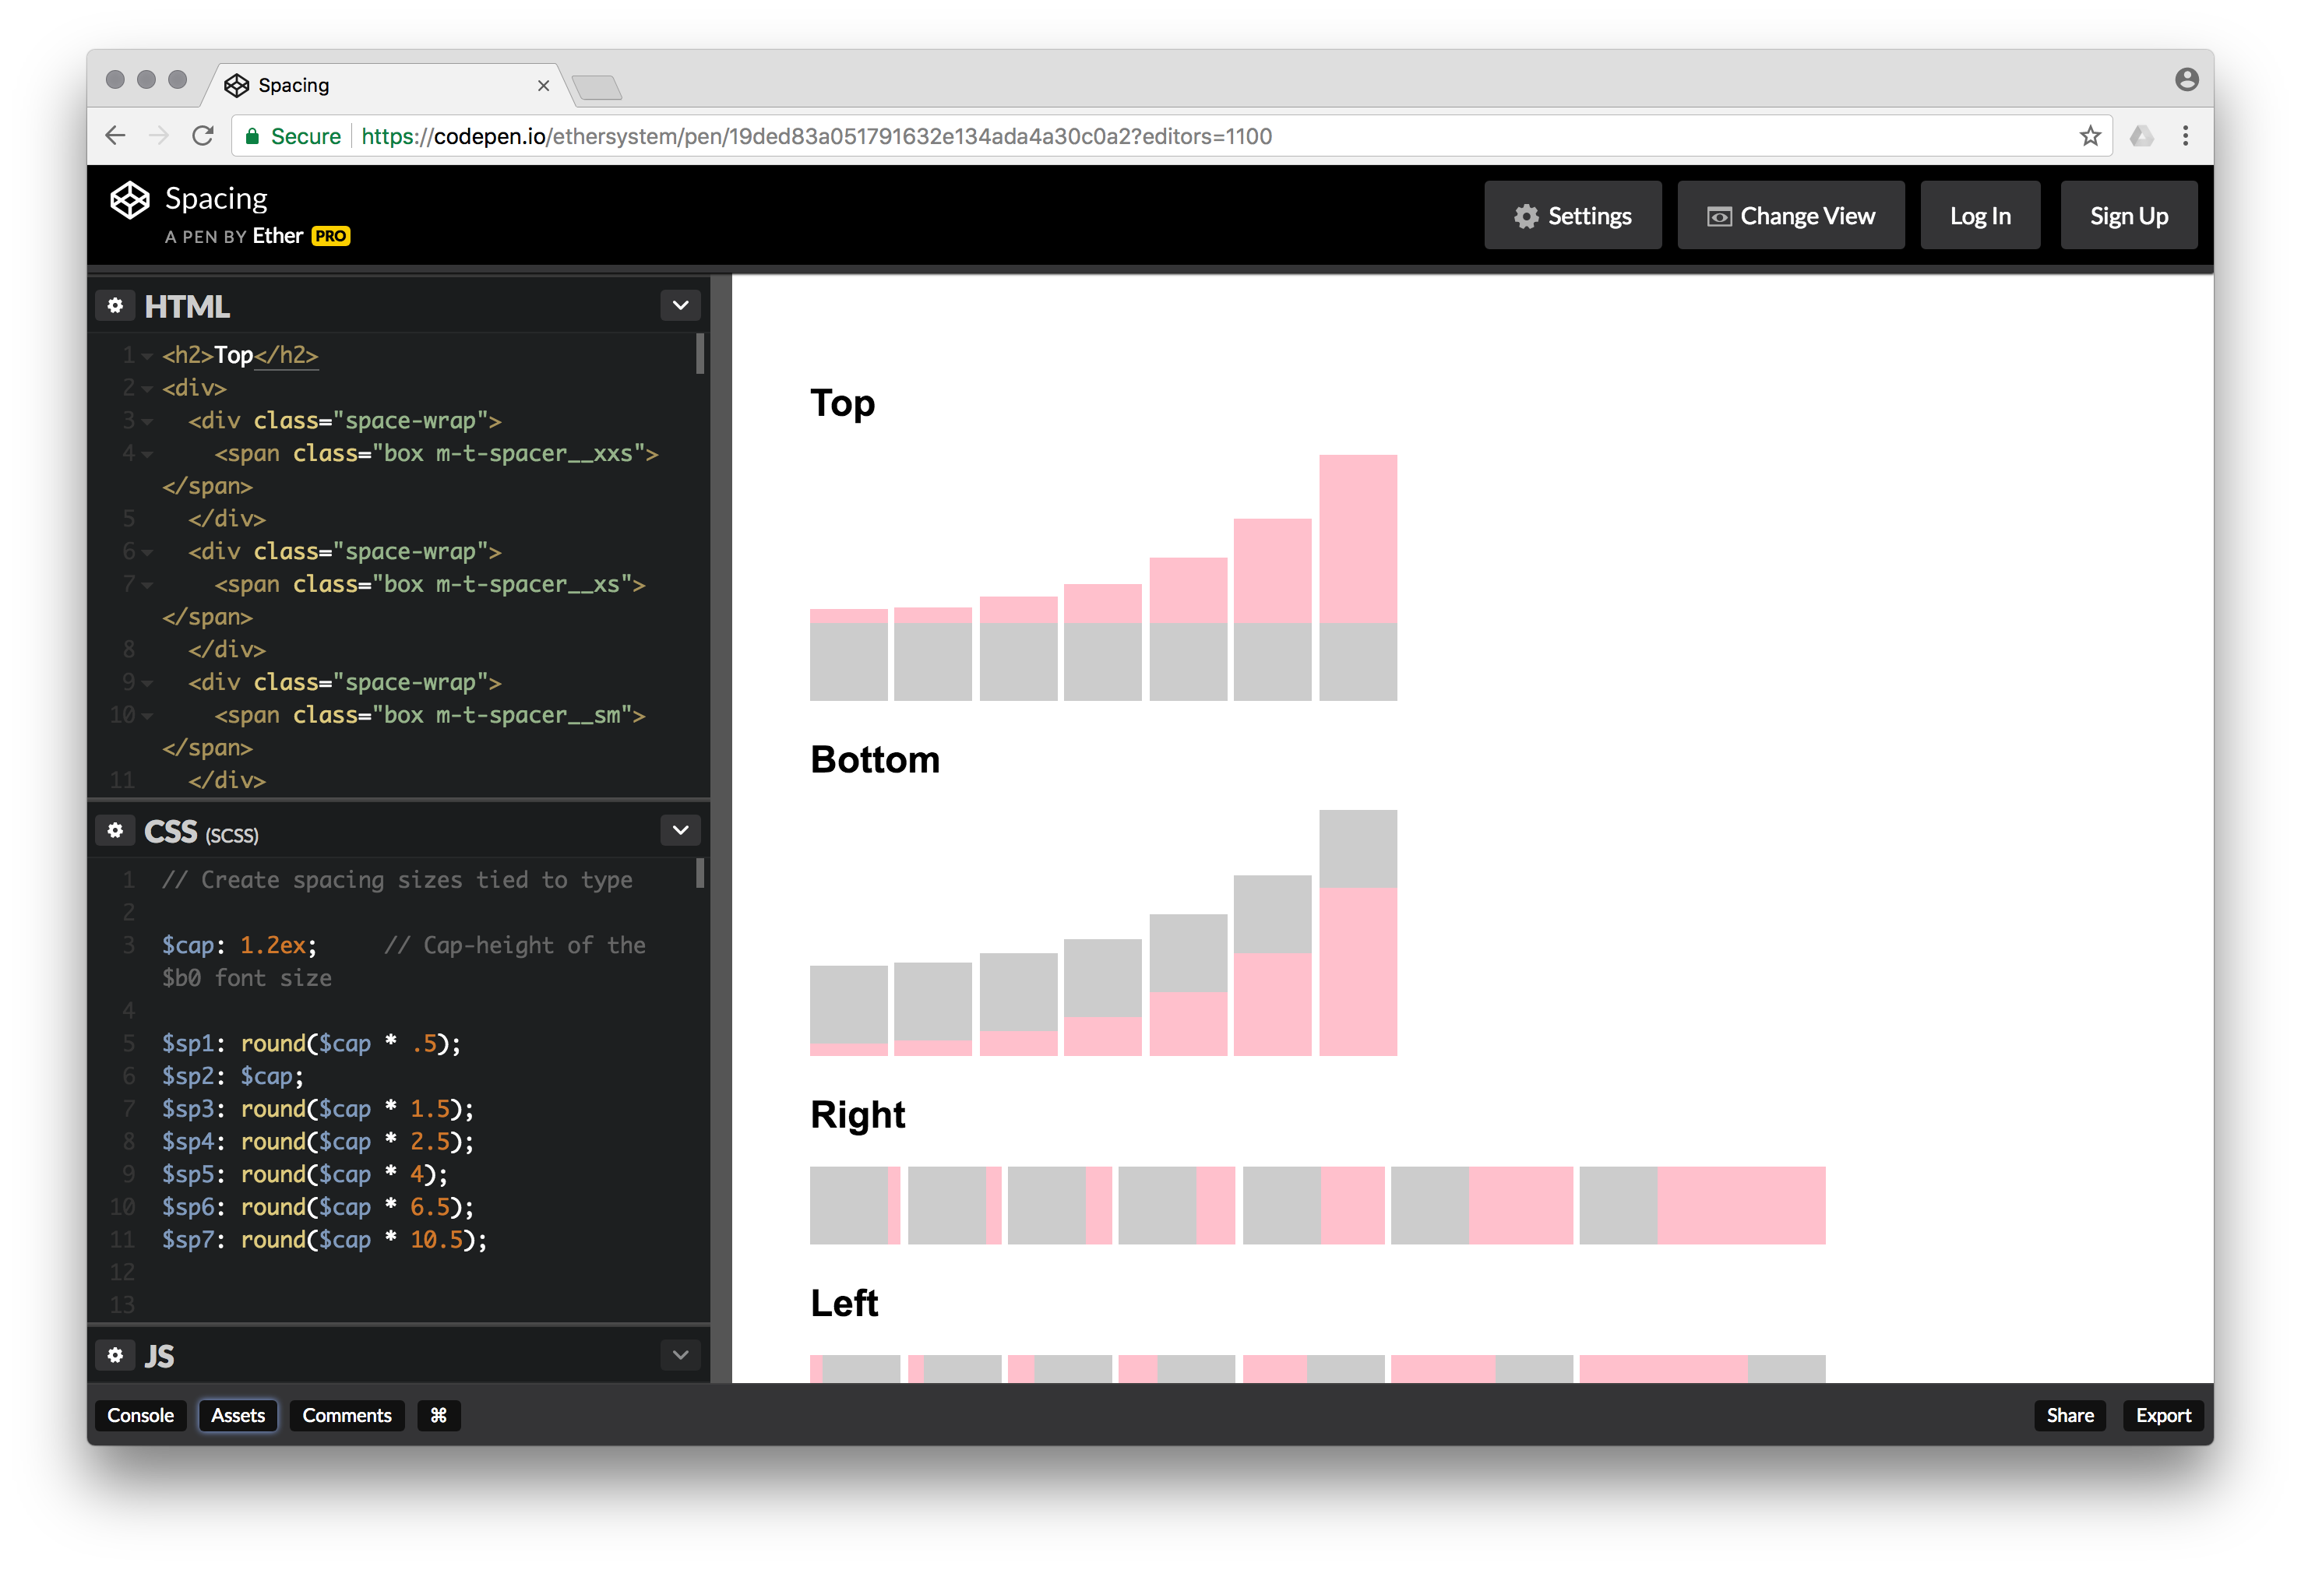
Task: Go back with browser back arrow
Action: tap(116, 136)
